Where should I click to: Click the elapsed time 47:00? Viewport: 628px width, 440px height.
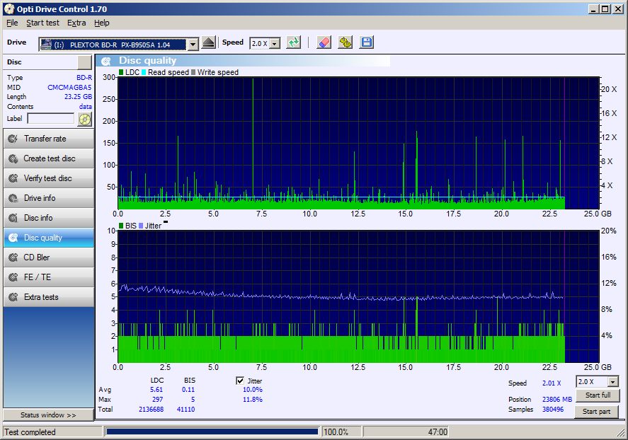[x=438, y=432]
